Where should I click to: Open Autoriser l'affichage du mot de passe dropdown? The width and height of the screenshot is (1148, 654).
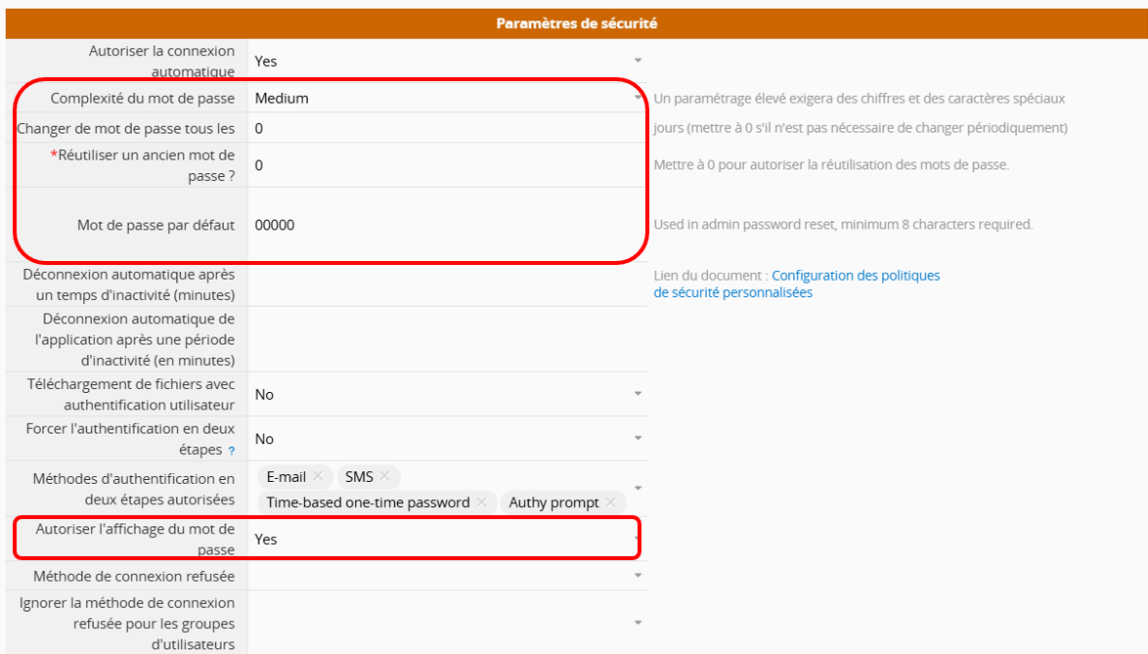click(447, 540)
